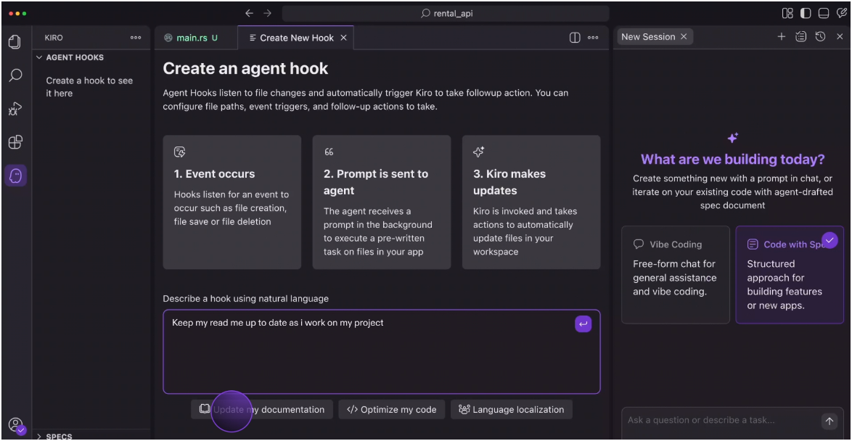
Task: Open the Extensions view in the activity bar
Action: pyautogui.click(x=15, y=142)
